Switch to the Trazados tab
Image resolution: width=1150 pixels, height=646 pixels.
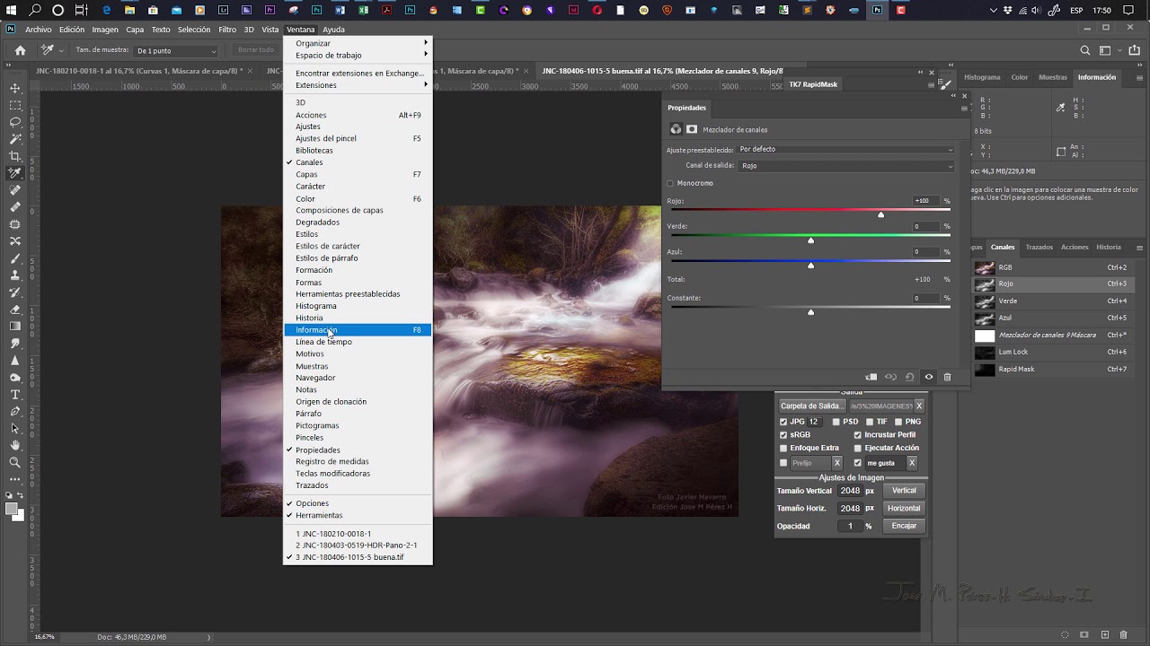click(1039, 248)
